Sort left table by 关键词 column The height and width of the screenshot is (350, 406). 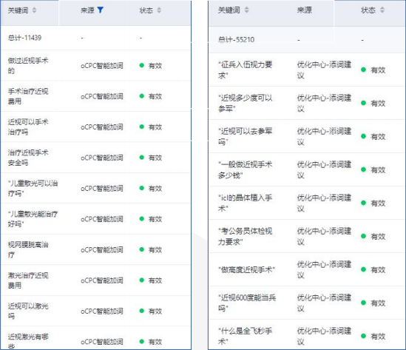(34, 10)
